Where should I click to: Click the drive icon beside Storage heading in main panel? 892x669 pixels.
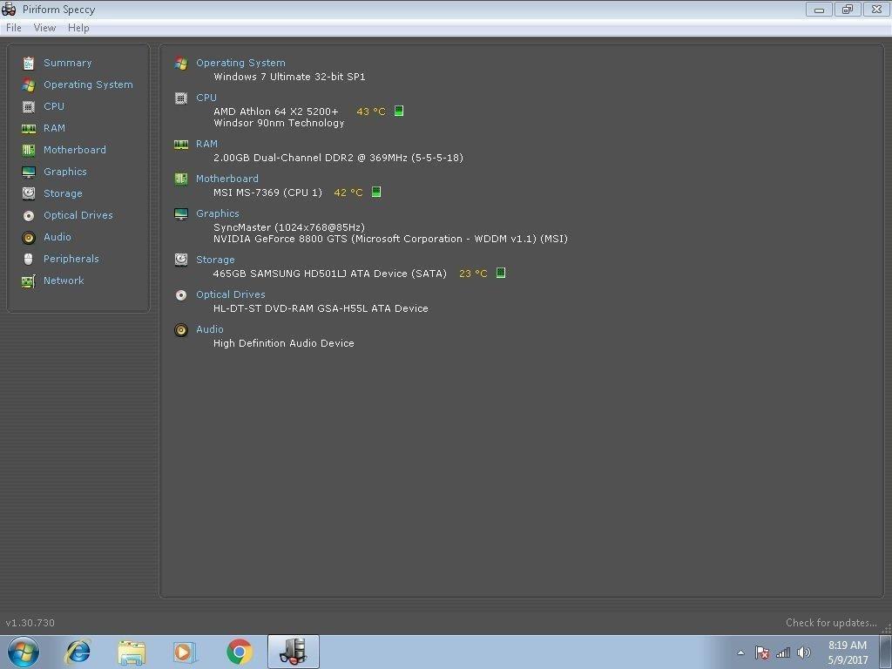tap(181, 260)
